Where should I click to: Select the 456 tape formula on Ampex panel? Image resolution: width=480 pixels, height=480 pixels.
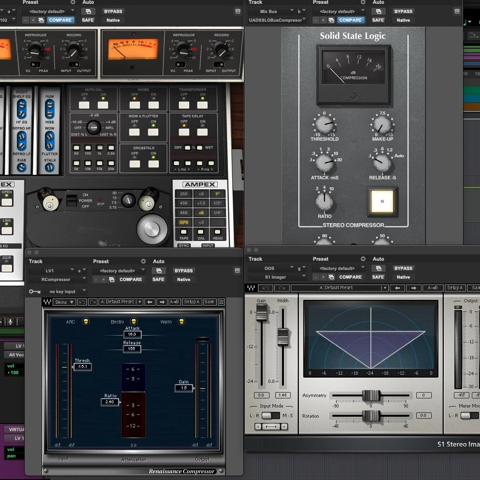click(184, 203)
